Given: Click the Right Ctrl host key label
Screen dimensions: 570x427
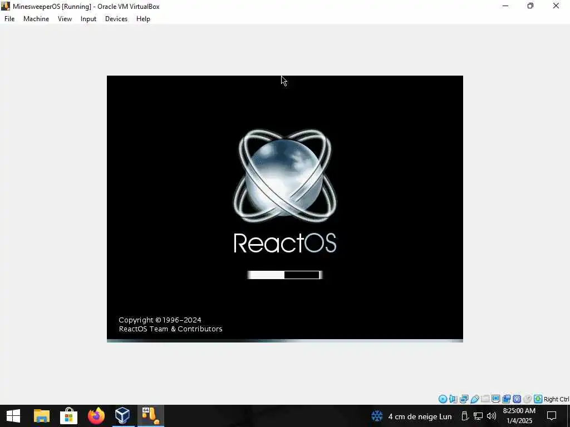Looking at the screenshot, I should [556, 399].
